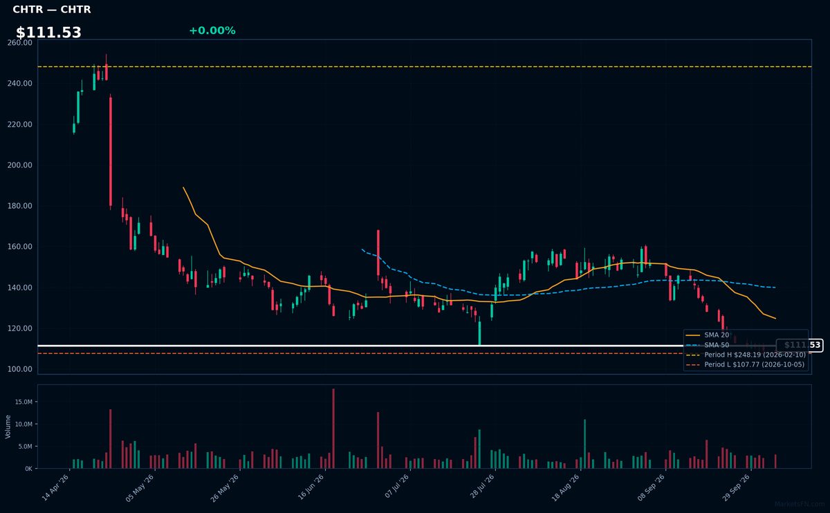Screen dimensions: 830x513
Task: Click the 240.00 price axis label
Action: click(x=20, y=84)
